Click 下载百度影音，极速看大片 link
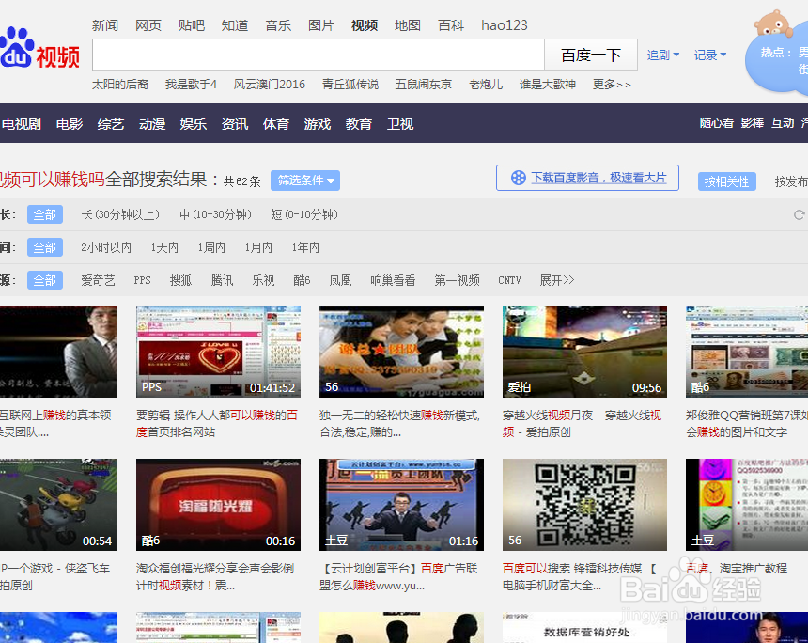 [x=598, y=178]
